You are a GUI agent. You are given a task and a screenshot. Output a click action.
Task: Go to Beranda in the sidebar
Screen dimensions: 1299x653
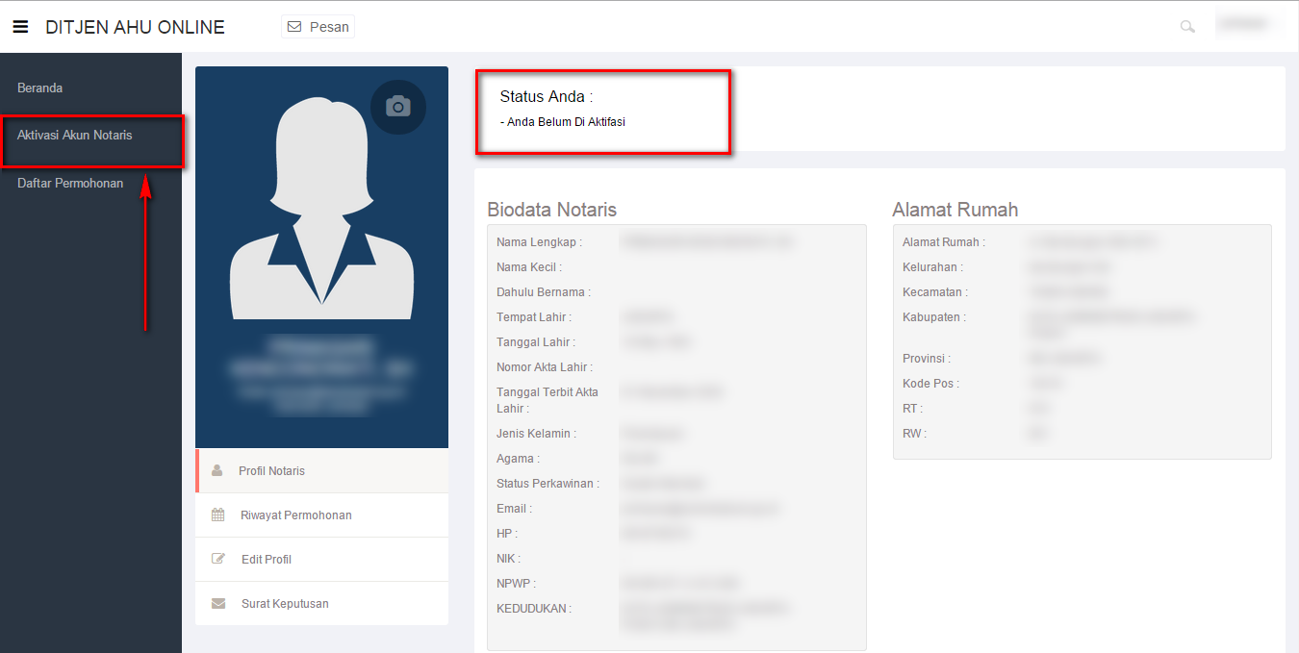(x=40, y=88)
